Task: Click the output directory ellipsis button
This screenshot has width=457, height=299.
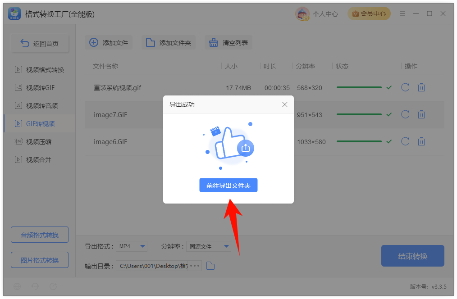Action: click(x=195, y=266)
